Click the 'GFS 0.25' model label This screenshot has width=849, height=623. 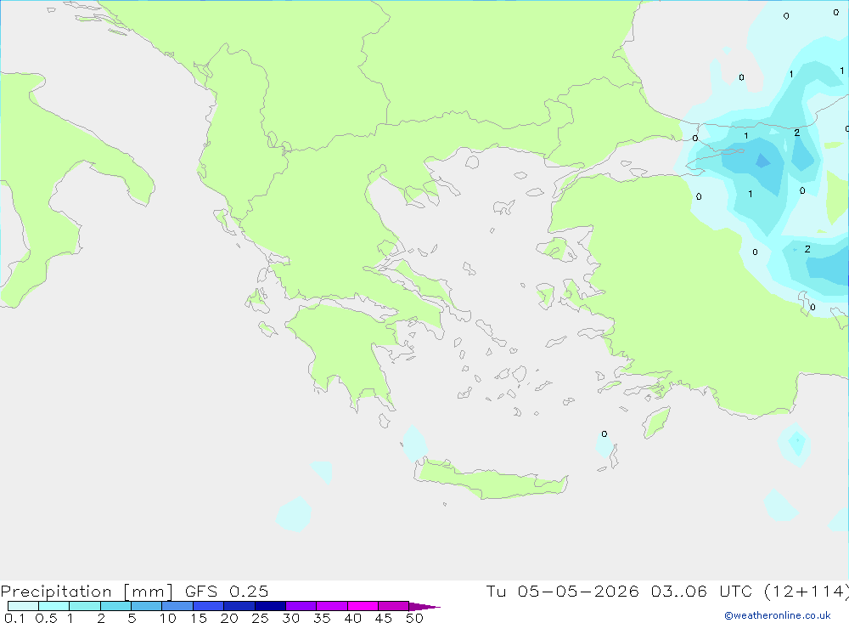(227, 591)
